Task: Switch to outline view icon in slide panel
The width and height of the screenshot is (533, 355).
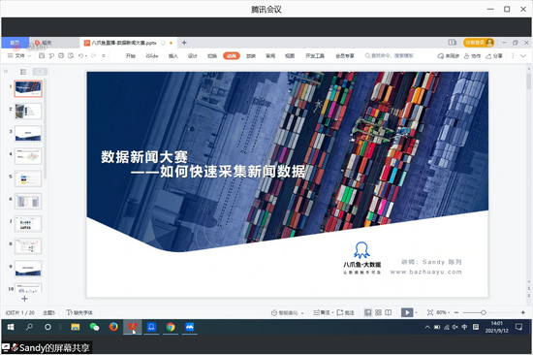Action: point(23,72)
